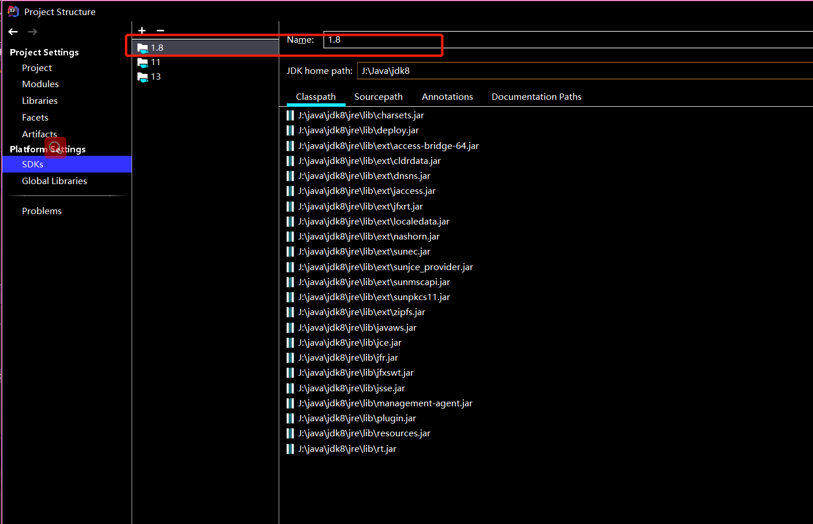Click the SDK Name input field
This screenshot has height=524, width=813.
(x=568, y=40)
